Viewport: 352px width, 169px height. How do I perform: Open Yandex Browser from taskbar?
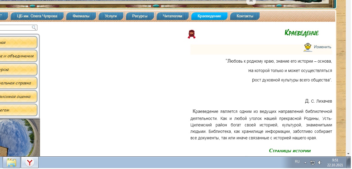pos(30,162)
